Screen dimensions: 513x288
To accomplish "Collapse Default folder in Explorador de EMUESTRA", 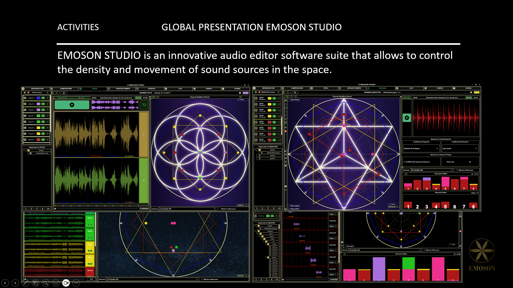I will 255,150.
